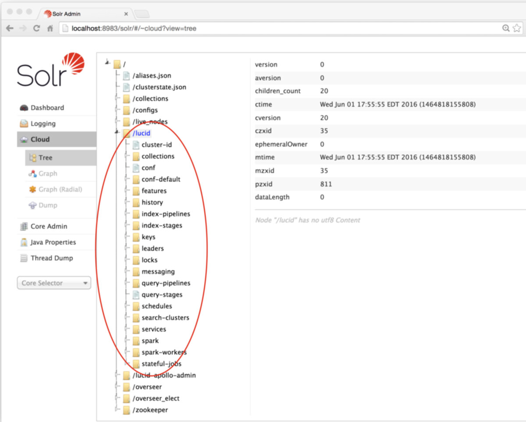Select the messaging folder

pos(158,272)
